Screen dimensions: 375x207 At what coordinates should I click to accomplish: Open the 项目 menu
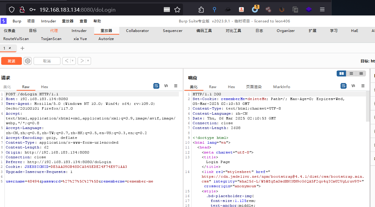point(31,21)
